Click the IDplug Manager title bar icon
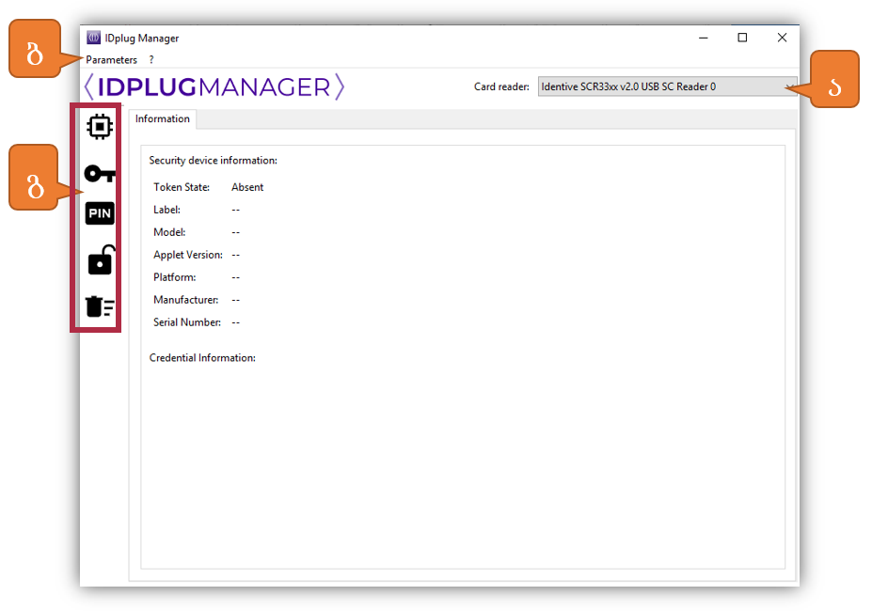This screenshot has width=872, height=611. [x=94, y=39]
